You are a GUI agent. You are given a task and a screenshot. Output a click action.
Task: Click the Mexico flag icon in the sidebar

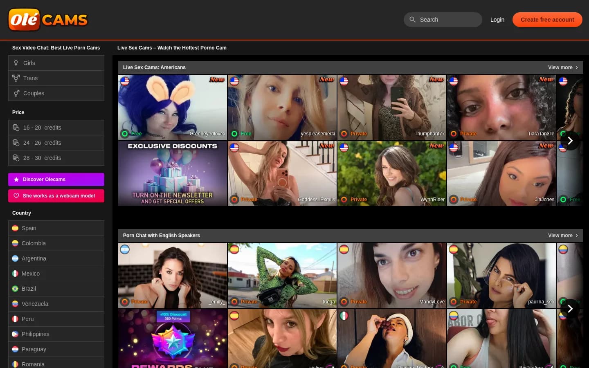15,274
